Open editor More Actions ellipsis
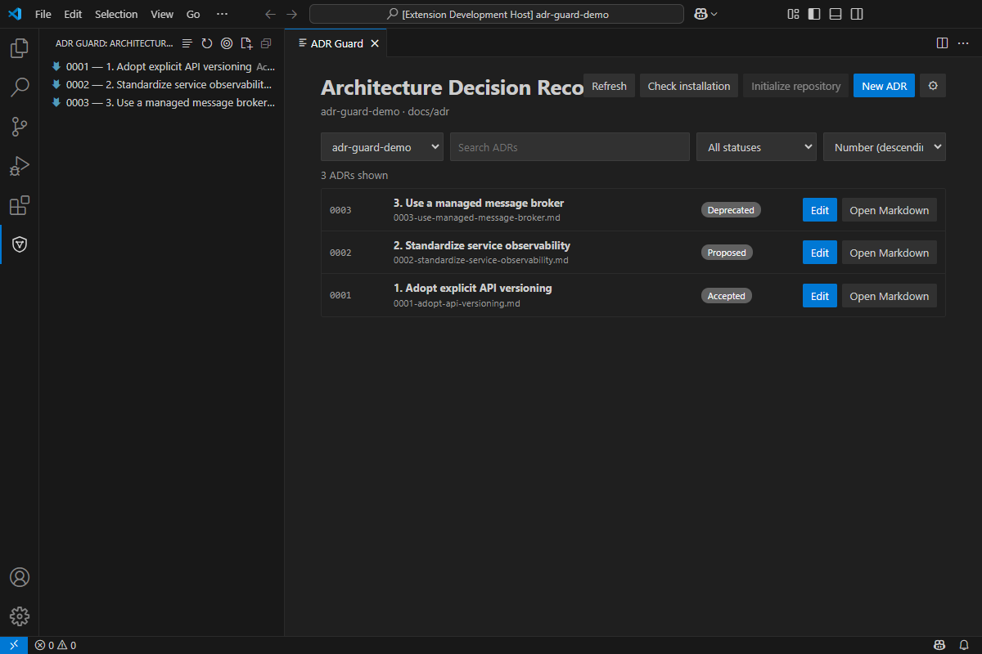 tap(963, 43)
